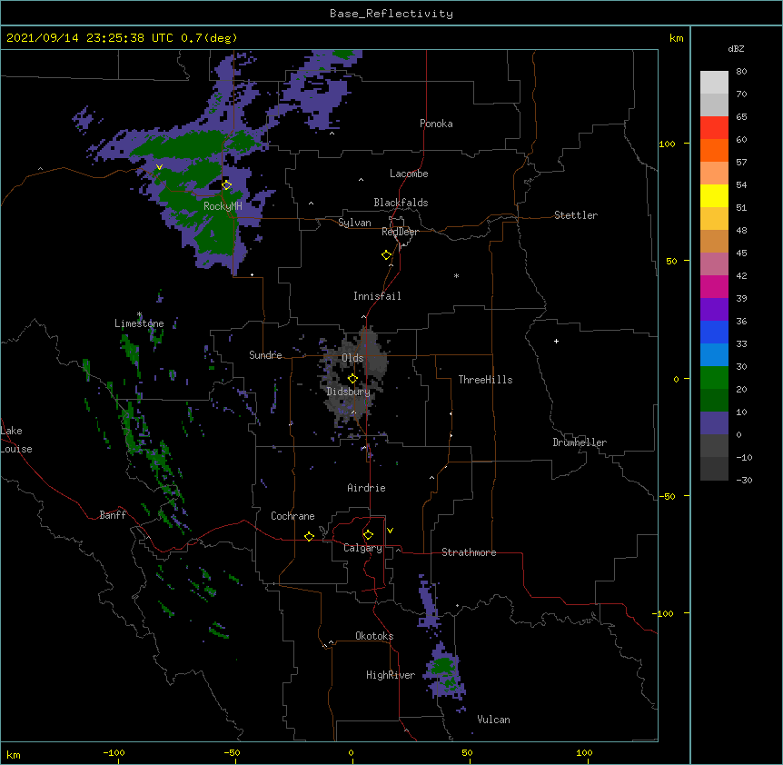
Task: Click the ThreeHills label
Action: [485, 380]
